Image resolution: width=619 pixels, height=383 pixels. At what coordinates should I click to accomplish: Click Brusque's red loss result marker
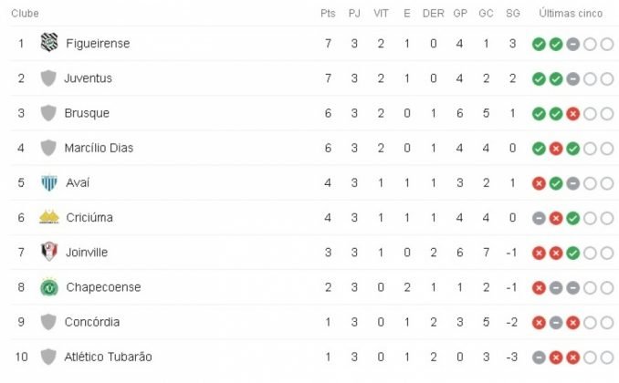pyautogui.click(x=572, y=114)
